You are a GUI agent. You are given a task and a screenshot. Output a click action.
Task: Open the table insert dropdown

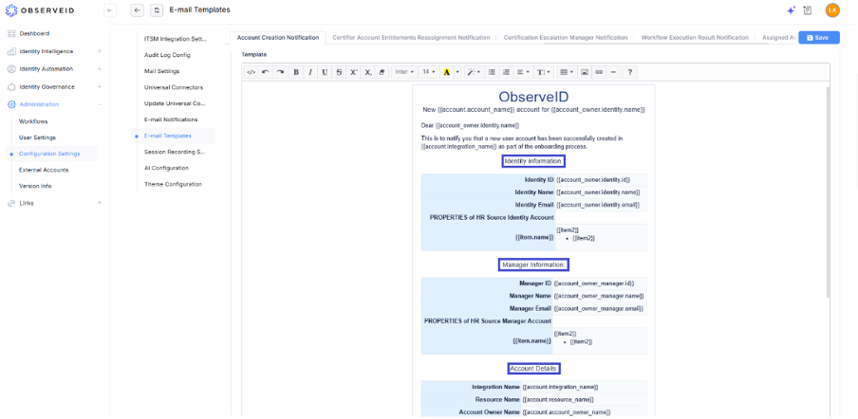(x=567, y=72)
